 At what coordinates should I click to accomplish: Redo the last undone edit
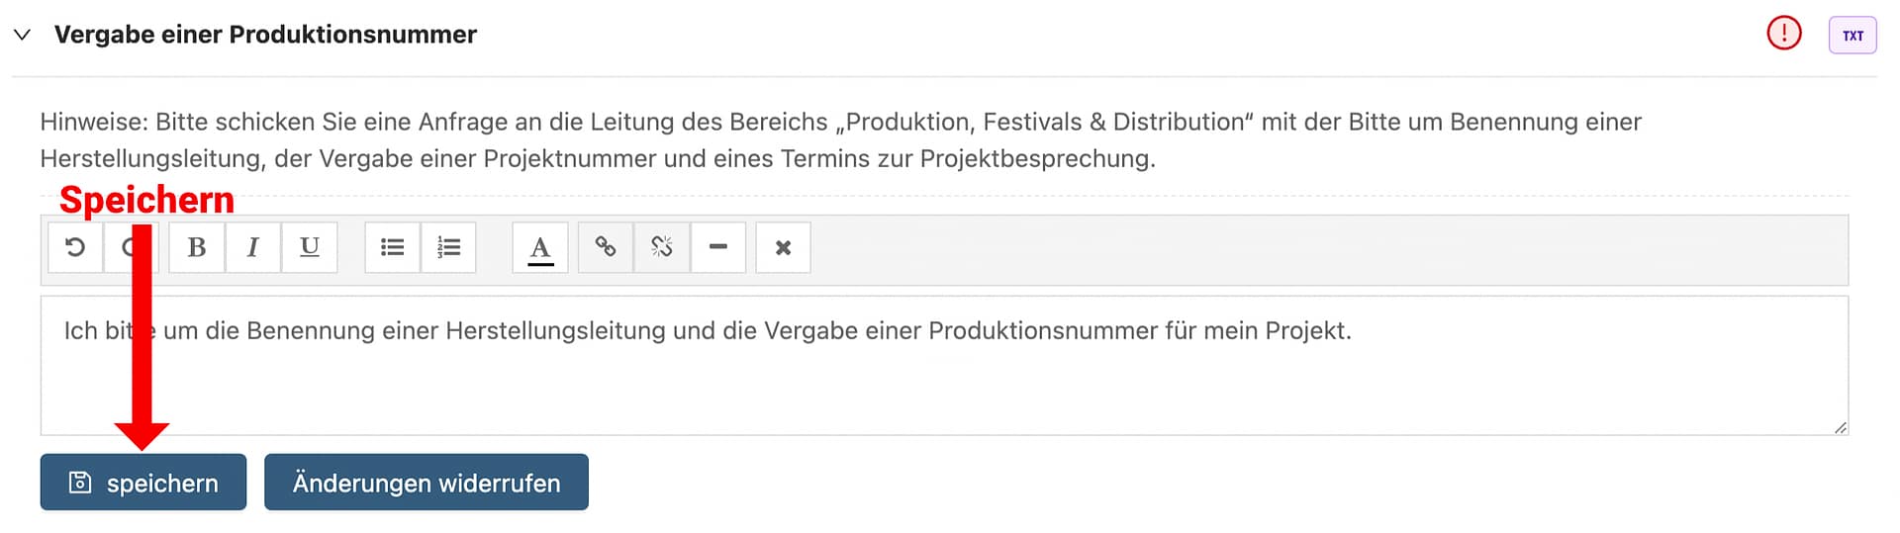click(x=125, y=247)
